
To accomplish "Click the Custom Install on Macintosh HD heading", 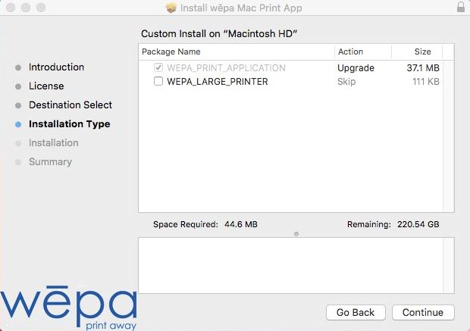I will pos(219,33).
